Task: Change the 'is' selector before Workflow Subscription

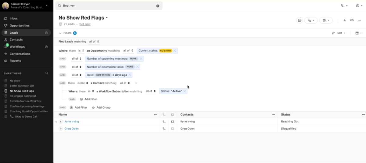Action: point(91,91)
